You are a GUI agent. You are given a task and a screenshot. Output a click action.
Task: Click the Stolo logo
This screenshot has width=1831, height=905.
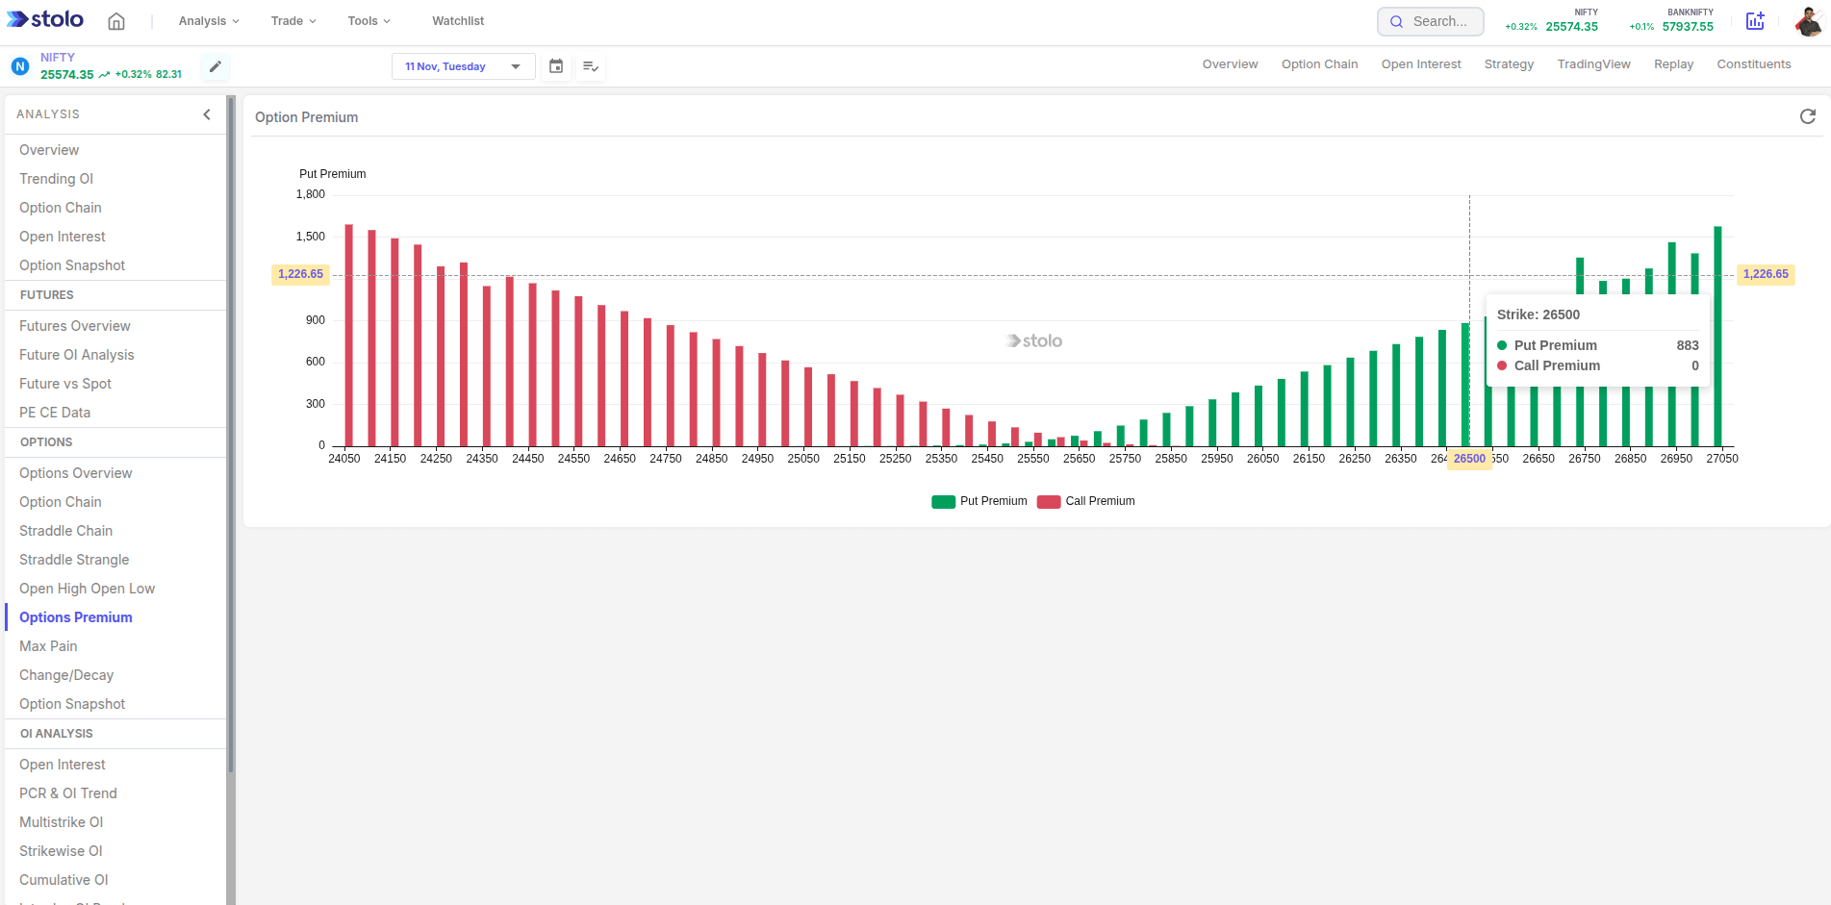(44, 19)
